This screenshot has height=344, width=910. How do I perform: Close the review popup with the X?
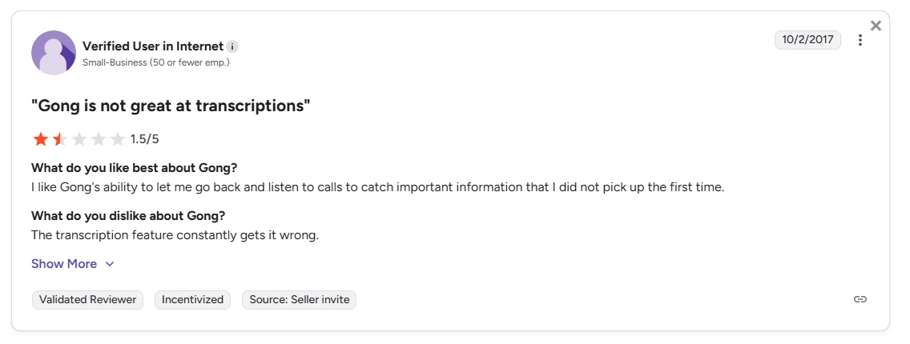pyautogui.click(x=876, y=26)
